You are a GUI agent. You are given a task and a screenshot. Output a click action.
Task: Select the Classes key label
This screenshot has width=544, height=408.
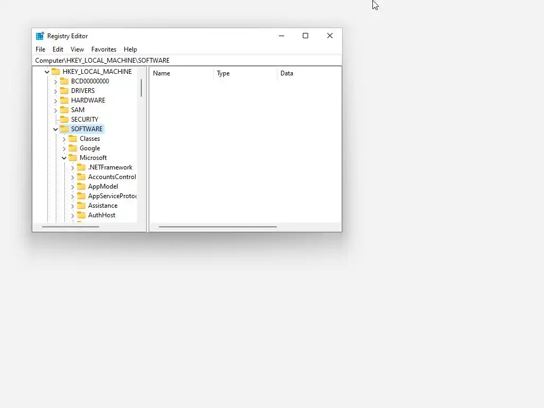90,139
